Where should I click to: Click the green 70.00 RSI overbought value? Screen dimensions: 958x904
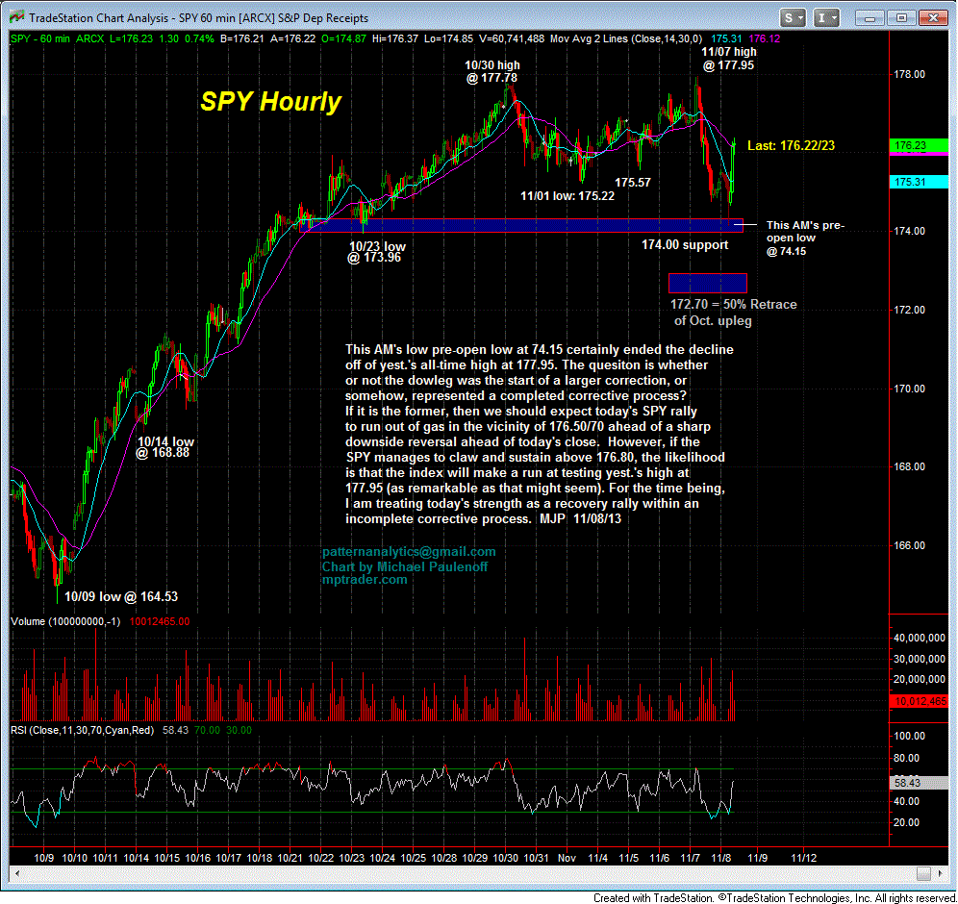pos(207,730)
